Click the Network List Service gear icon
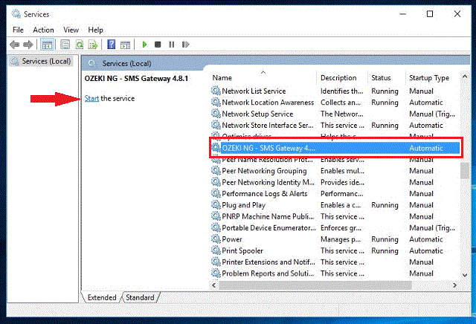 (216, 91)
